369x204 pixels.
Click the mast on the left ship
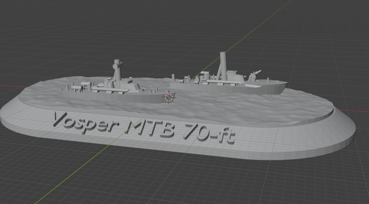coord(117,71)
